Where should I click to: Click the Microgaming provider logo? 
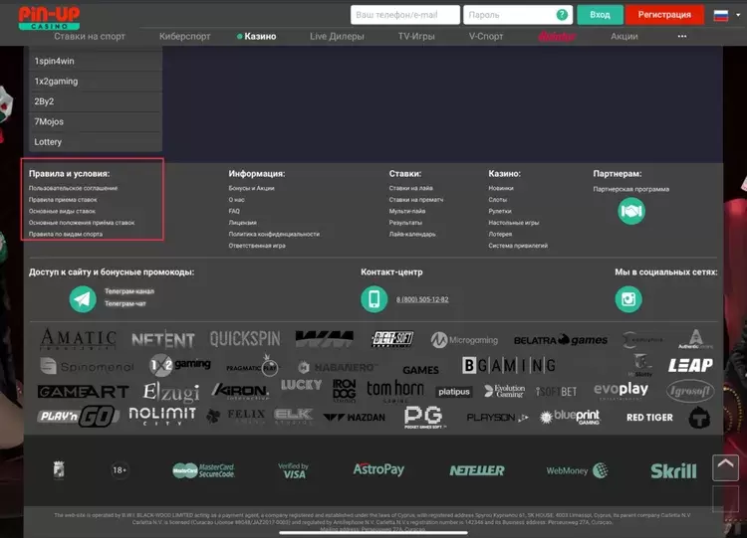(464, 340)
